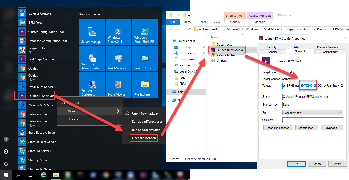Viewport: 349px width, 180px height.
Task: Cancel the Properties dialog
Action: [x=317, y=164]
